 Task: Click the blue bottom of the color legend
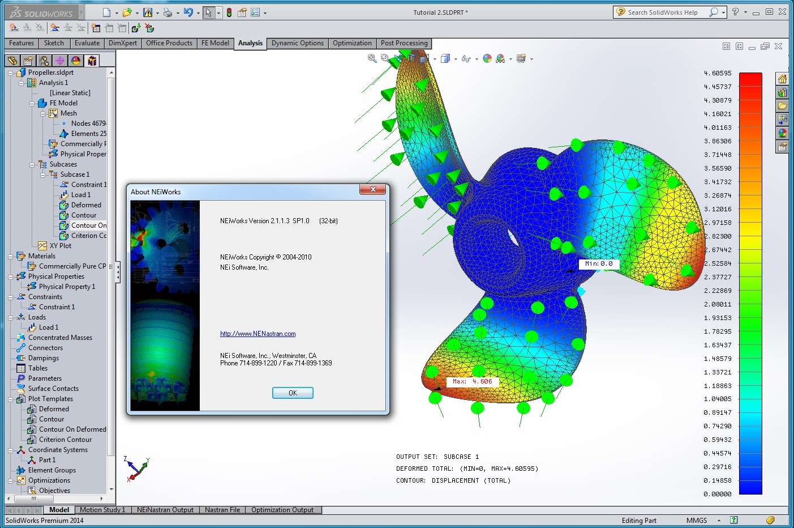point(750,487)
